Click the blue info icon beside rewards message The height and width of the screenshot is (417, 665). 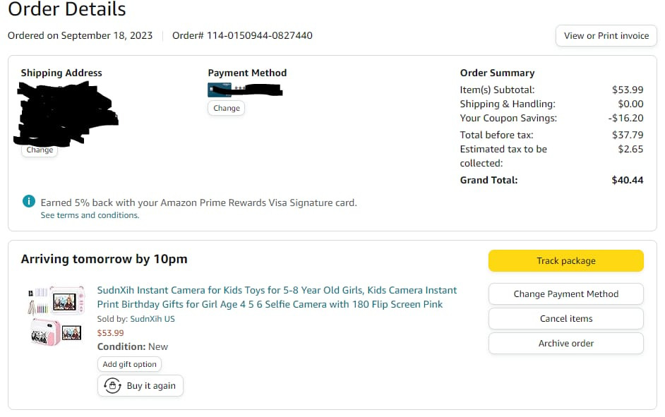pyautogui.click(x=29, y=202)
